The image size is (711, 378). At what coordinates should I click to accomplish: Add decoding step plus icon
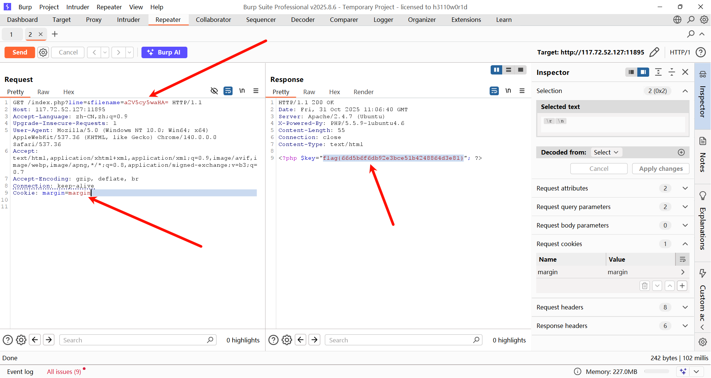681,152
